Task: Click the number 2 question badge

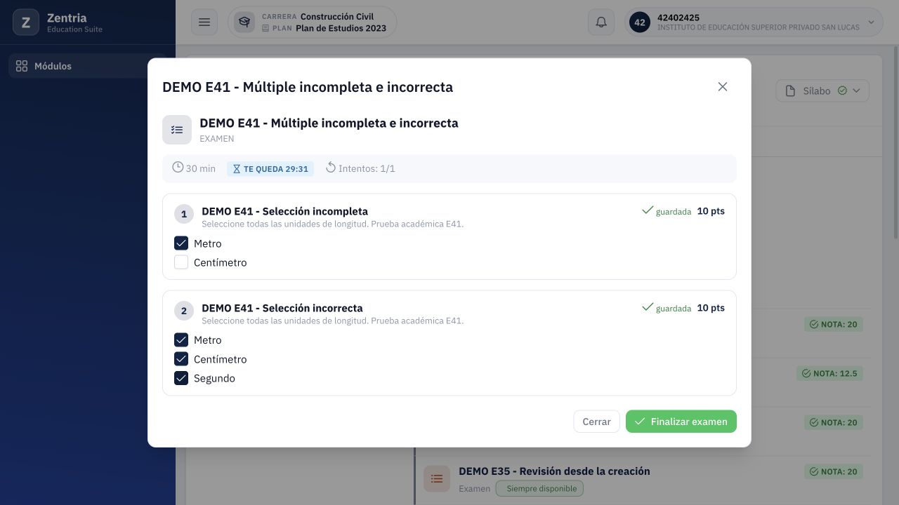Action: (184, 311)
